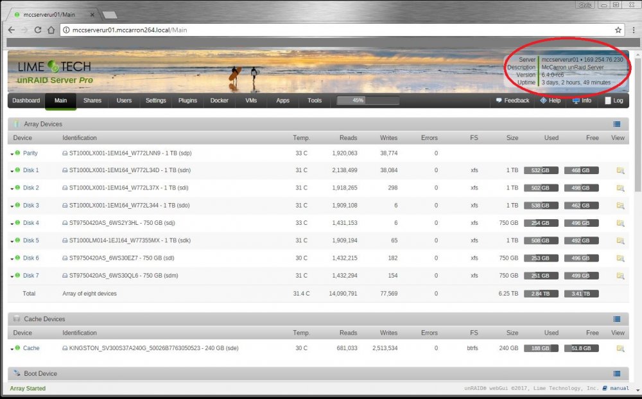Browse Disk 4 contents via view icon
Viewport: 642px width, 399px height.
tap(620, 223)
